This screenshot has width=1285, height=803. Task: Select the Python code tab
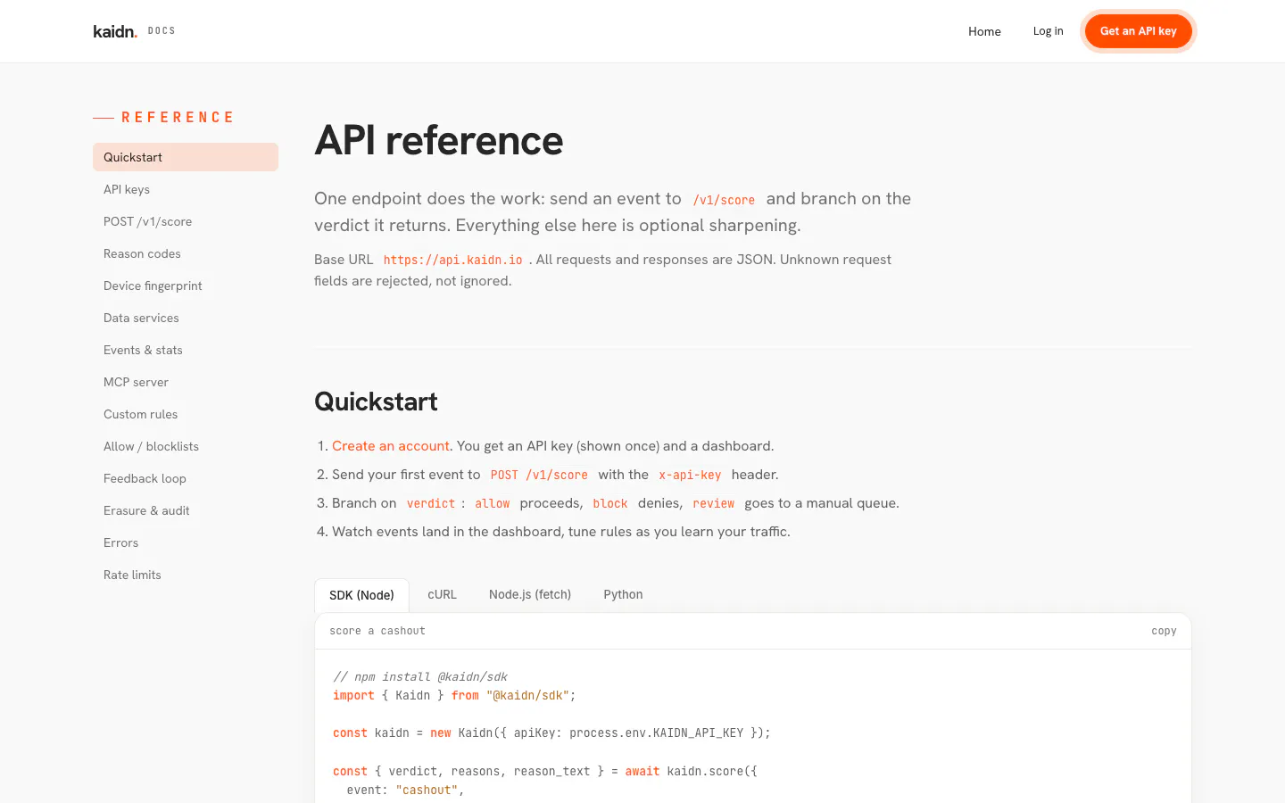click(623, 594)
